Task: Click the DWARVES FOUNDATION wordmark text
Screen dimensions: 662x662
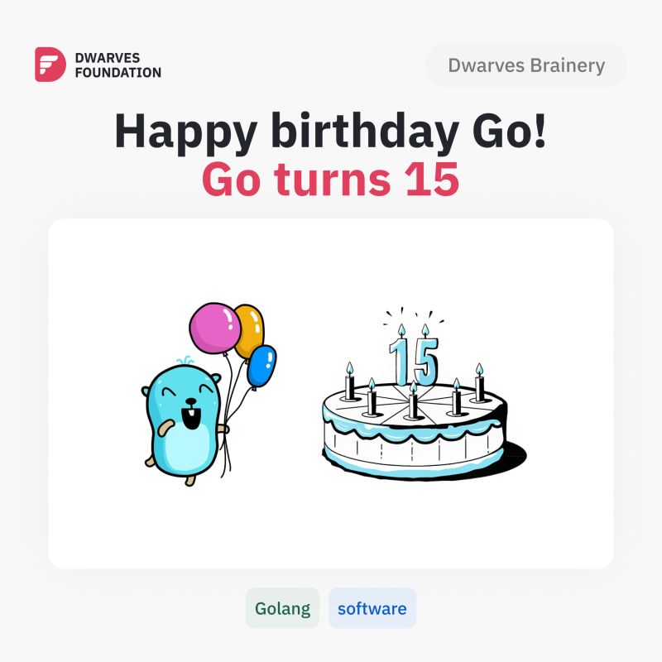Action: click(x=118, y=65)
